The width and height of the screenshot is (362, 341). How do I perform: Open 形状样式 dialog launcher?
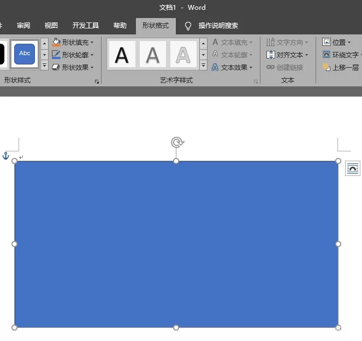(97, 81)
